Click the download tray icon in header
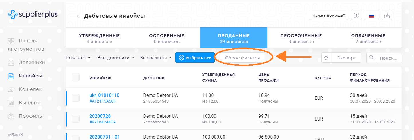The width and height of the screenshot is (414, 140). pyautogui.click(x=387, y=15)
